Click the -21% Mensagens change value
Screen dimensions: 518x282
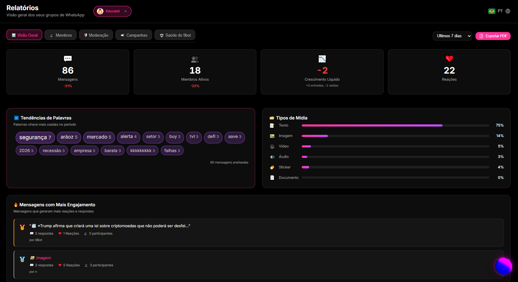tap(68, 86)
